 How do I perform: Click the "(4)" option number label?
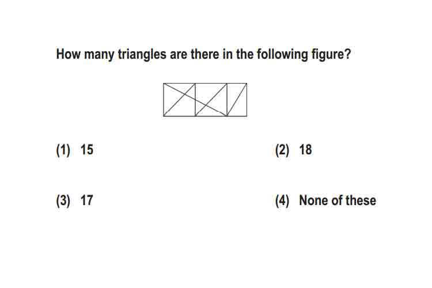tap(282, 200)
